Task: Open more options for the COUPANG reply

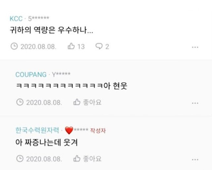Action: coord(195,103)
